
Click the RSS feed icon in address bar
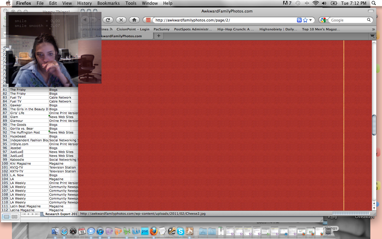pyautogui.click(x=299, y=20)
